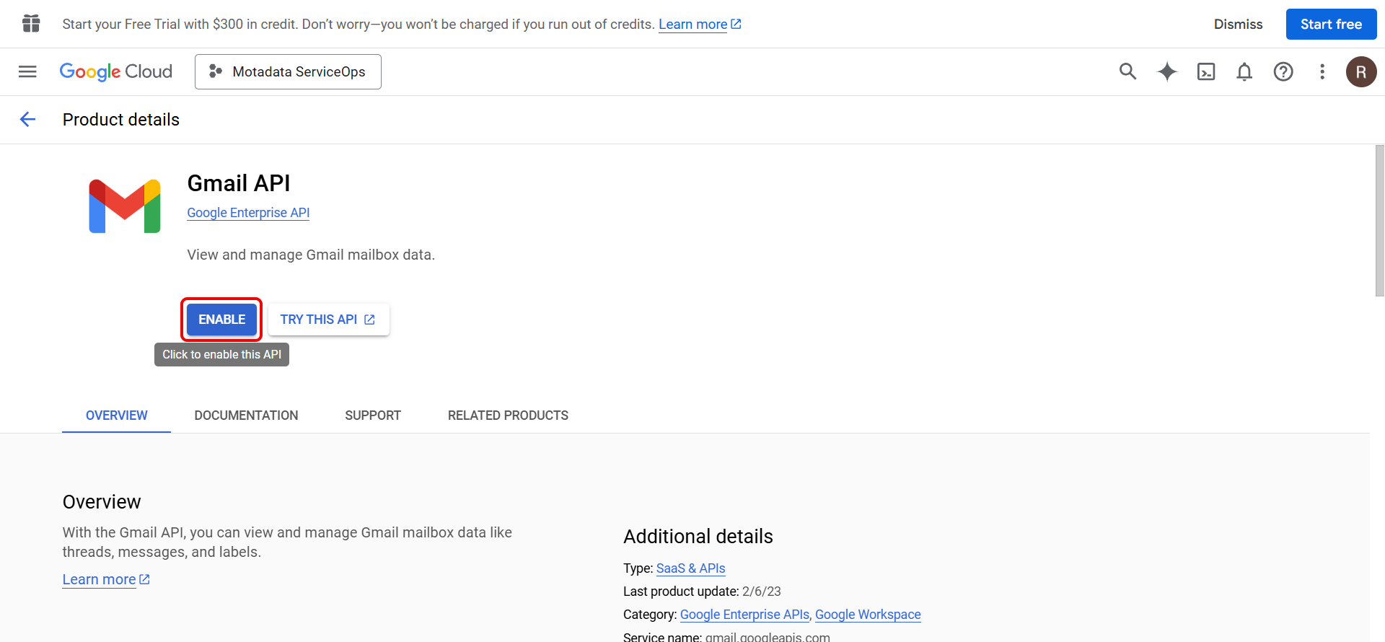
Task: Click the Try This API button
Action: coord(328,320)
